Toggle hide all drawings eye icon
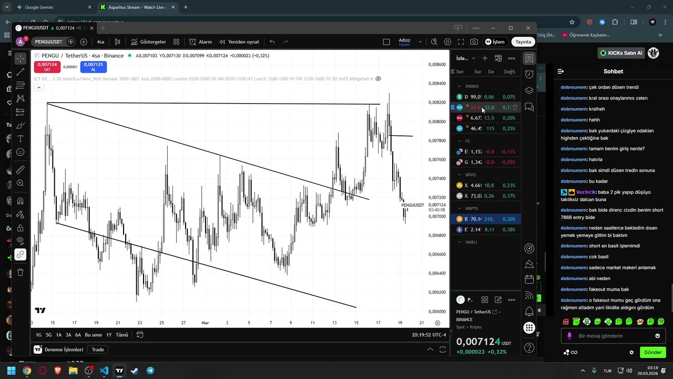673x379 pixels. 20,241
